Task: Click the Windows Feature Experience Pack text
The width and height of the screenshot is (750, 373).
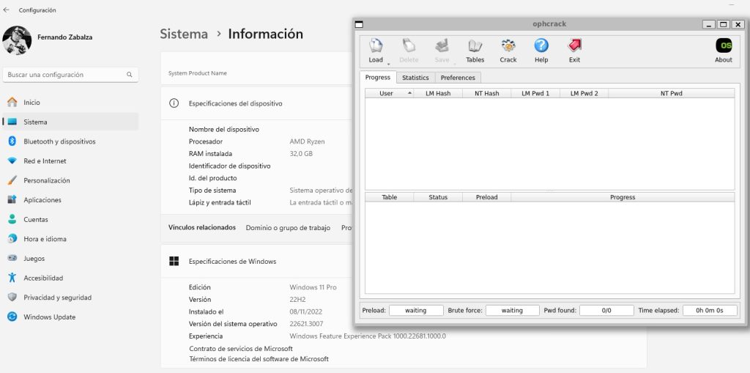Action: click(368, 336)
